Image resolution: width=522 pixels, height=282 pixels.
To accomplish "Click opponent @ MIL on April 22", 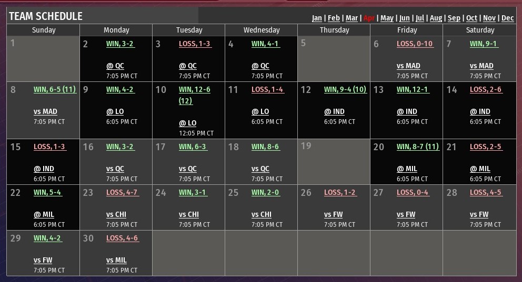I will (x=44, y=215).
